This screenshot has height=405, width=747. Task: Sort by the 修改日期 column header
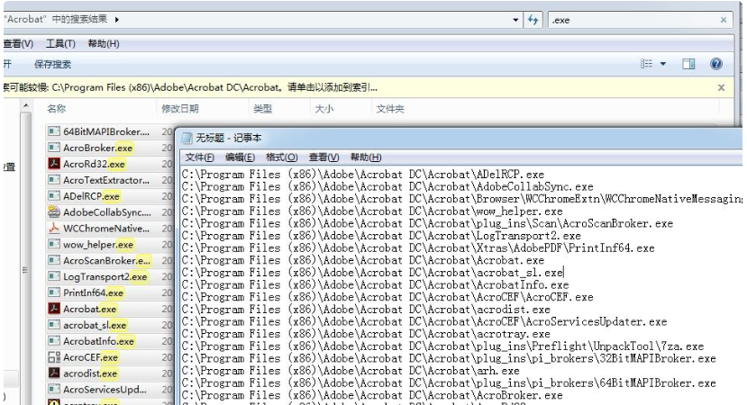coord(180,109)
